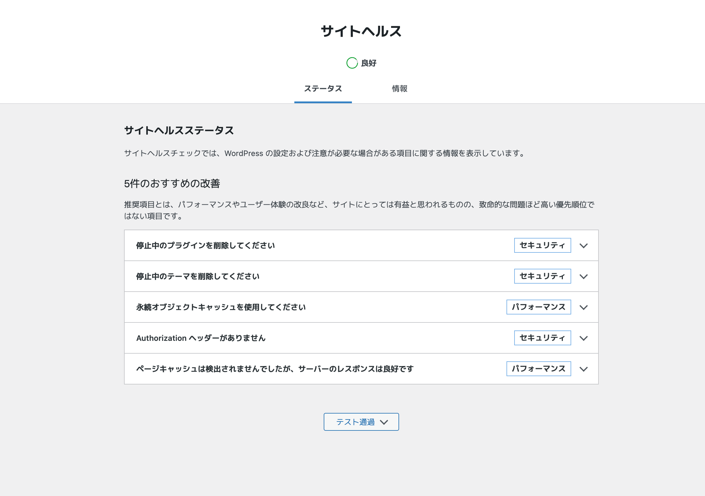Expand 停止中のテーマを削除してください chevron
The width and height of the screenshot is (705, 496).
pyautogui.click(x=583, y=276)
